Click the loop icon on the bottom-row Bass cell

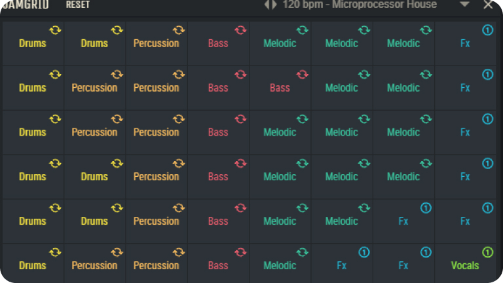[240, 252]
